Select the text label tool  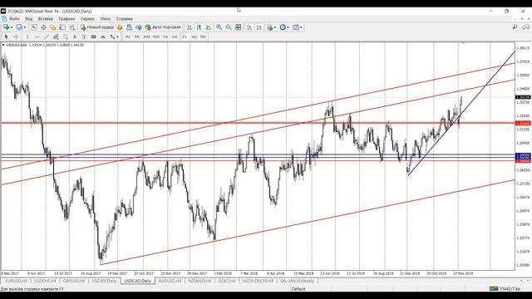point(84,37)
